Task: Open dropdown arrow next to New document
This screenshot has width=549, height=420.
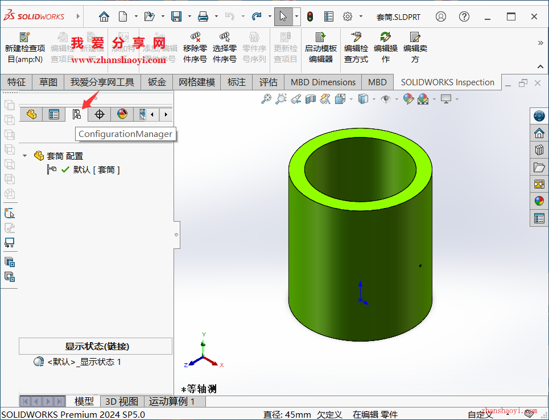Action: 136,16
